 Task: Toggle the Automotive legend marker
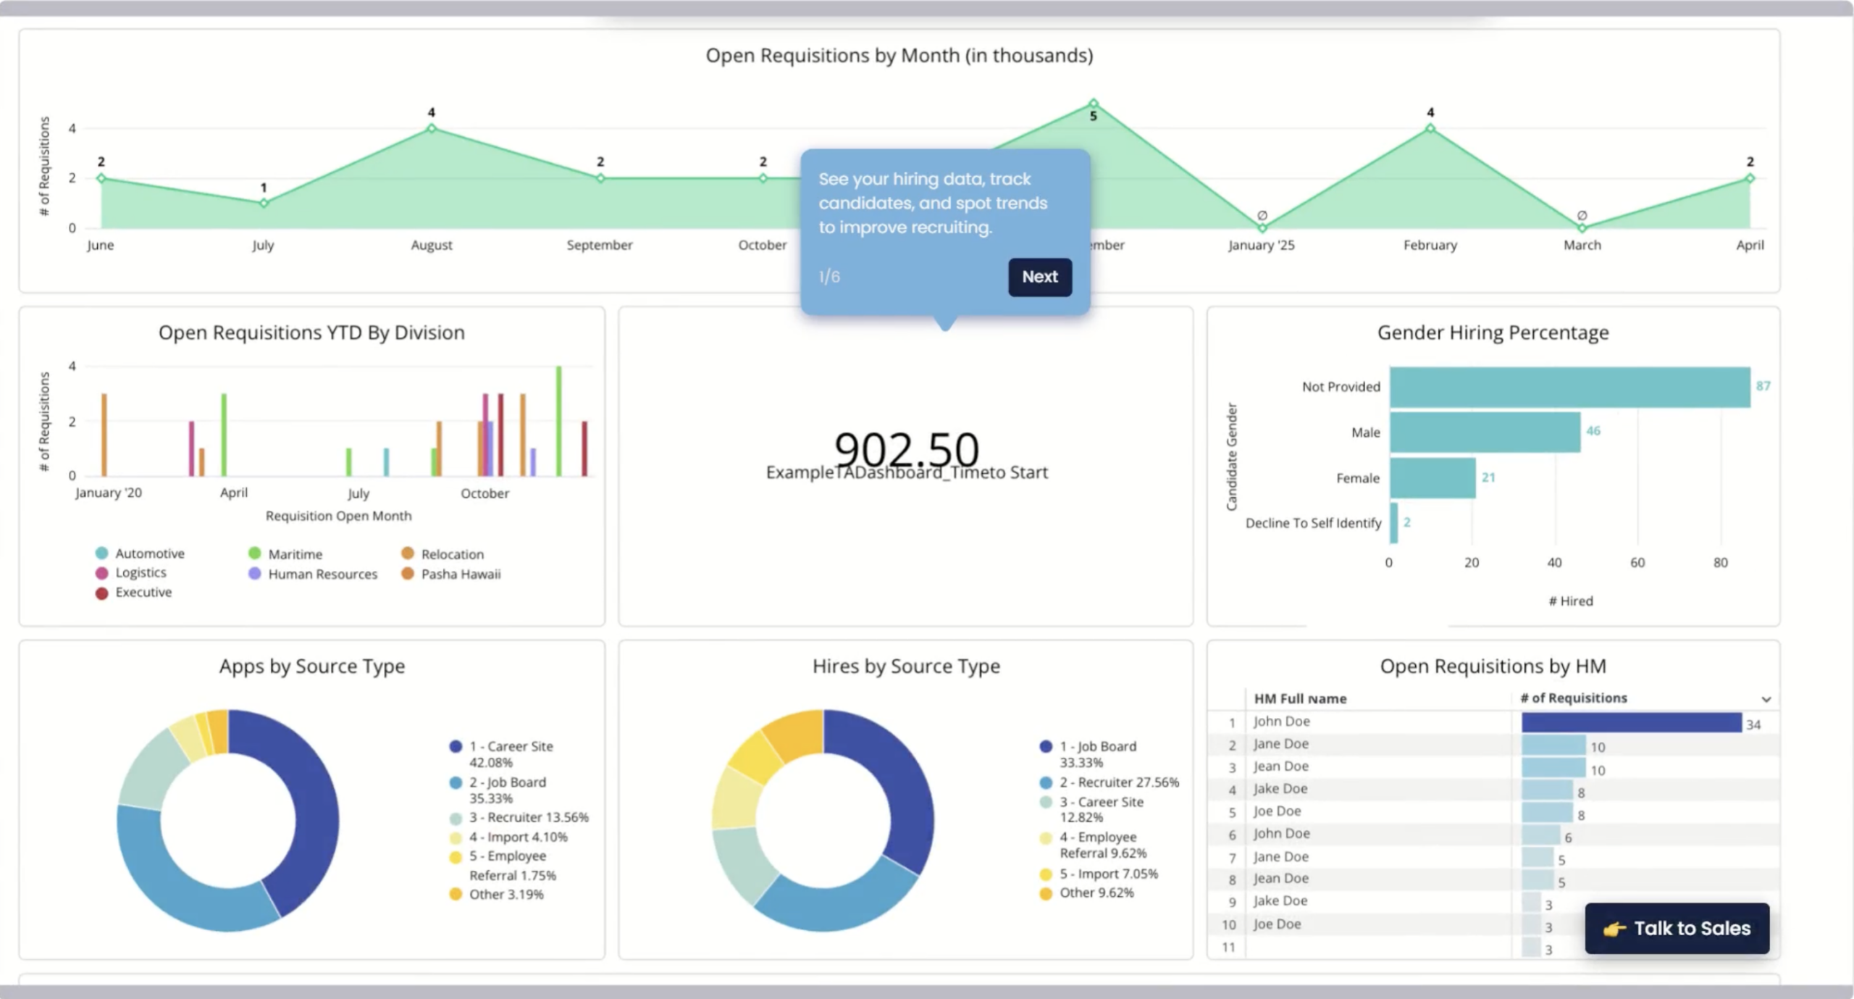click(102, 553)
